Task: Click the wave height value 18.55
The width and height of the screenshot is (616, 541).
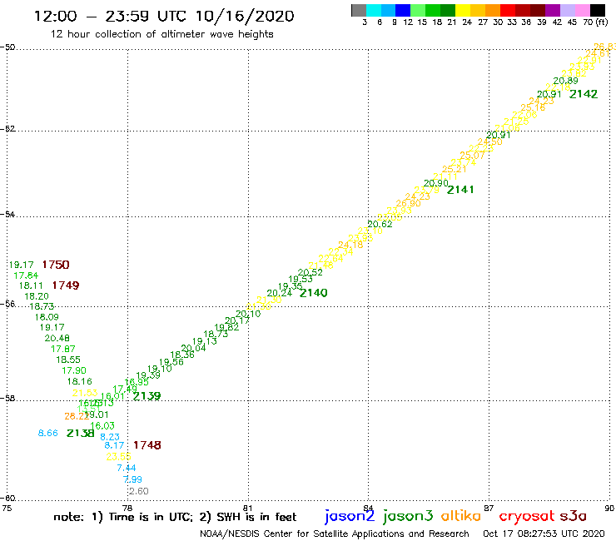Action: (x=68, y=360)
